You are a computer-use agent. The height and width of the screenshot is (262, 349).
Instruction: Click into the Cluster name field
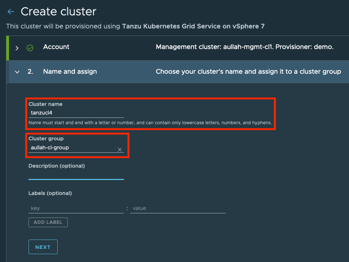point(76,113)
